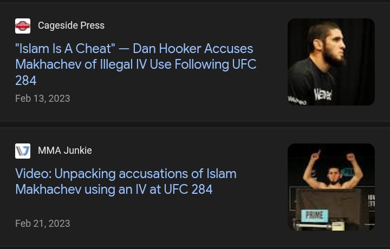Viewport: 390px width, 249px height.
Task: Click '284' ending the Cageside headline
Action: pyautogui.click(x=26, y=80)
